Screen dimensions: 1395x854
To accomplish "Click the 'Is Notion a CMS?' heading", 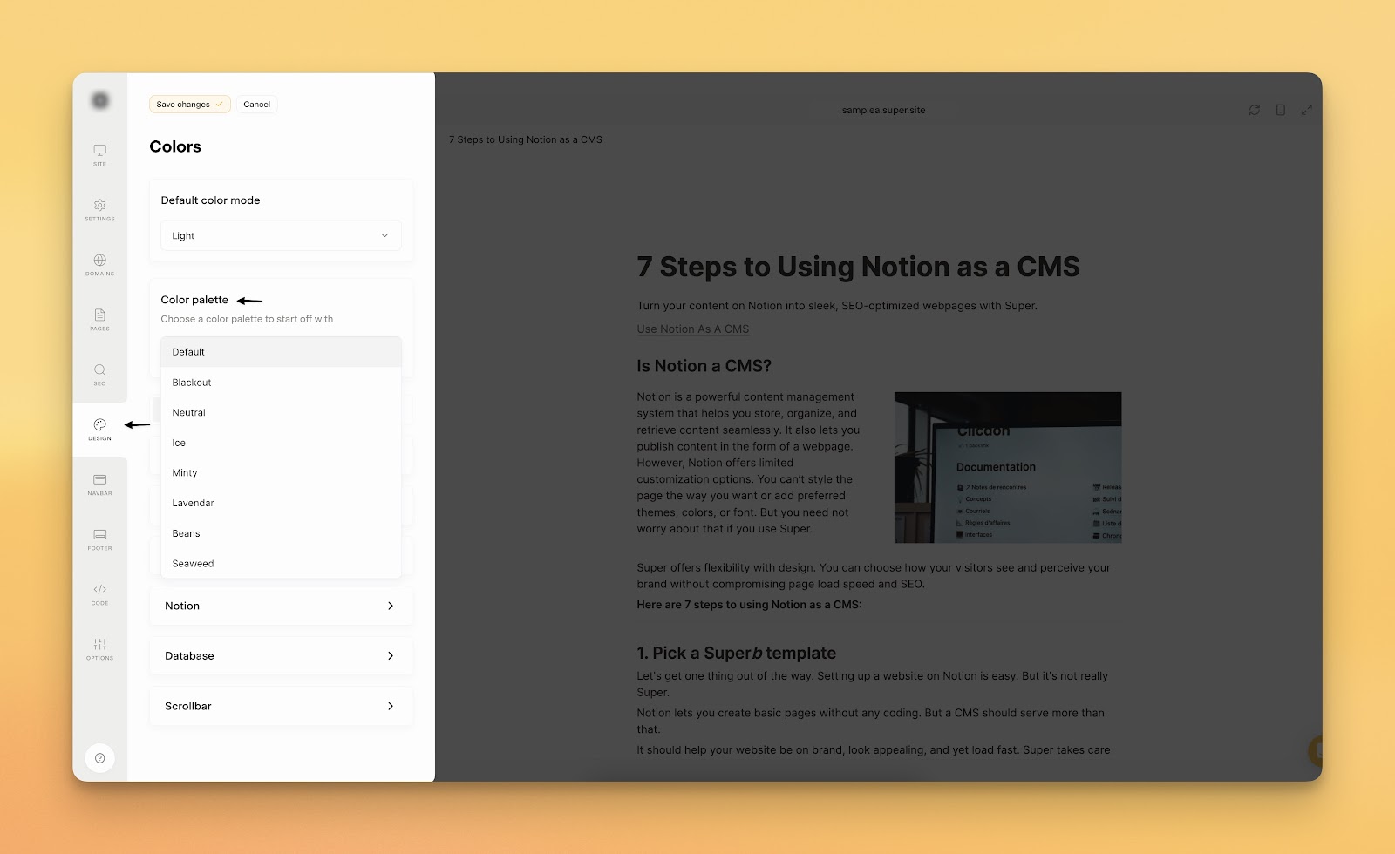I will (x=704, y=366).
